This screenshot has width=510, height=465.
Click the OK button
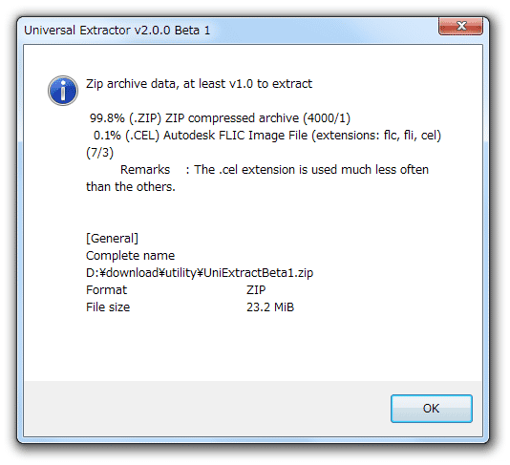click(432, 409)
